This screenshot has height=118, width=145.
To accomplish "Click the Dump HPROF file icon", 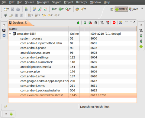I will 90,23.
